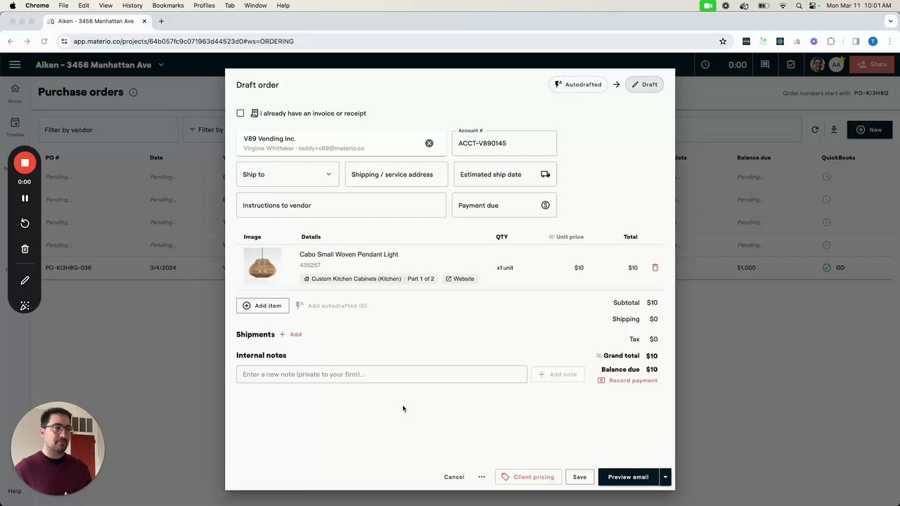Open the Timeline icon in sidebar
This screenshot has height=506, width=900.
point(15,122)
